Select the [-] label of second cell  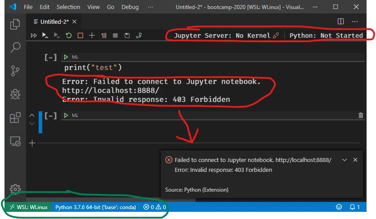(51, 116)
